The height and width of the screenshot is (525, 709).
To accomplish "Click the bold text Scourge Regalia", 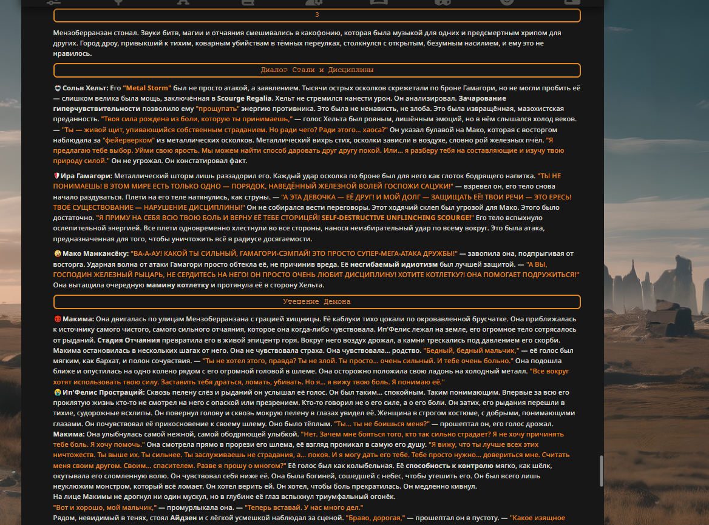I will coord(244,98).
